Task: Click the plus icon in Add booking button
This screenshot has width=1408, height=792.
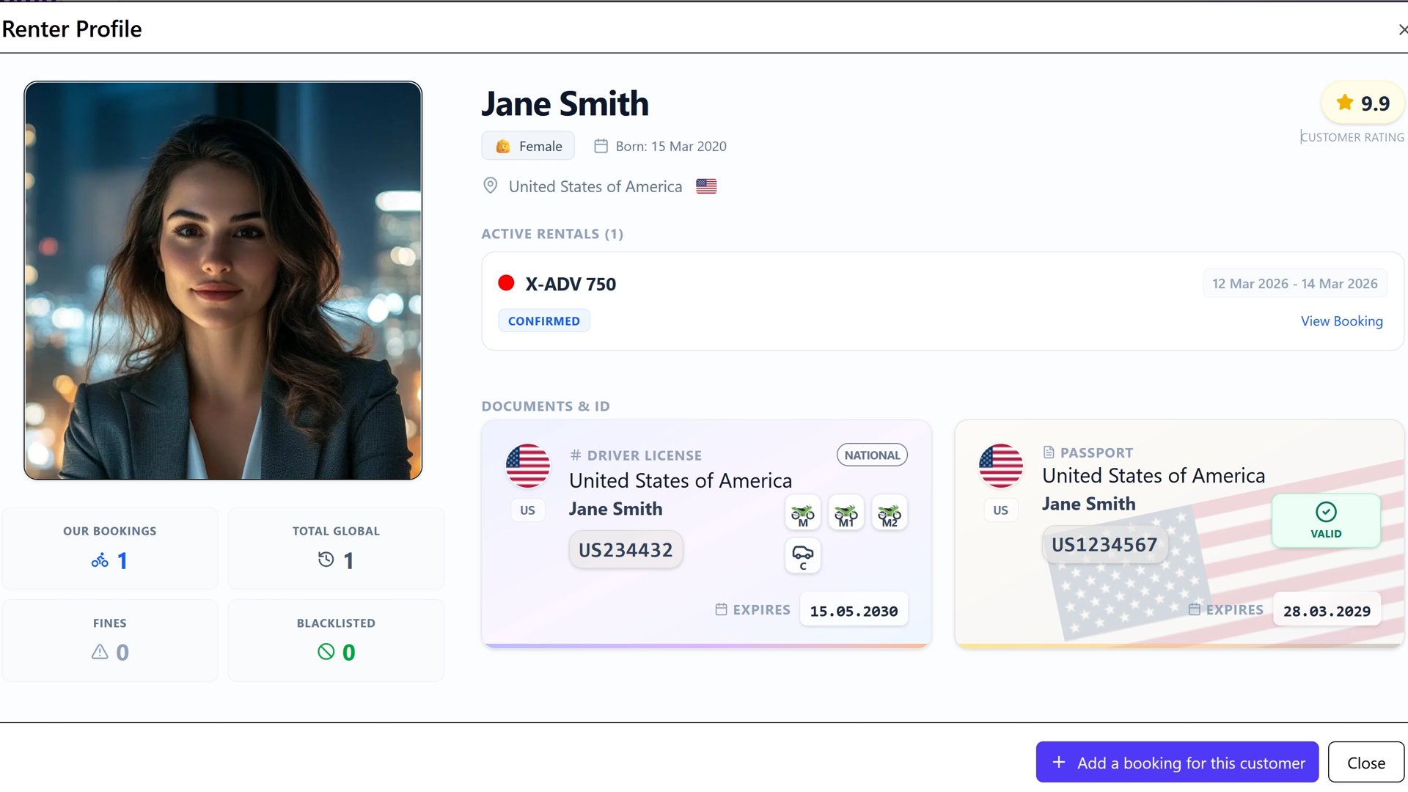Action: coord(1058,762)
